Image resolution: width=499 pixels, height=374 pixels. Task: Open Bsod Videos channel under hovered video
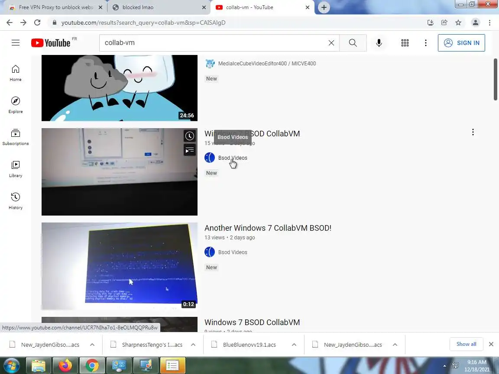pos(233,158)
